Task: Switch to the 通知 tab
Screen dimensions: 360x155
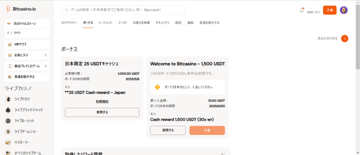Action: pyautogui.click(x=190, y=23)
